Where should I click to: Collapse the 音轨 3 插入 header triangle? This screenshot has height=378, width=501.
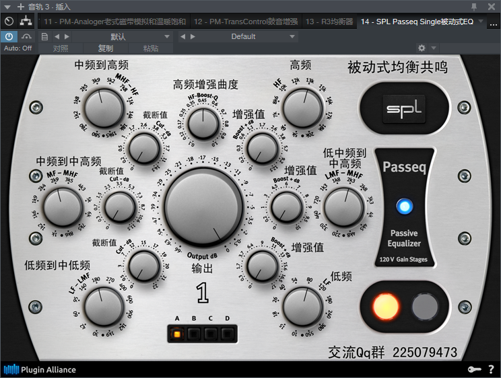click(7, 7)
